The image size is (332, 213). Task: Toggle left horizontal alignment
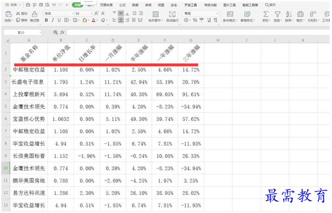[x=114, y=20]
